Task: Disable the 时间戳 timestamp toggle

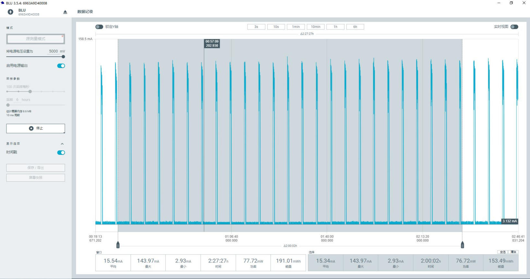Action: pos(61,153)
